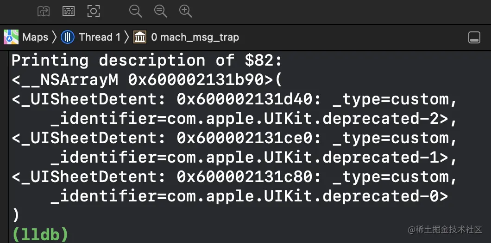Click the blue Thread 1 icon
491x243 pixels.
point(68,37)
